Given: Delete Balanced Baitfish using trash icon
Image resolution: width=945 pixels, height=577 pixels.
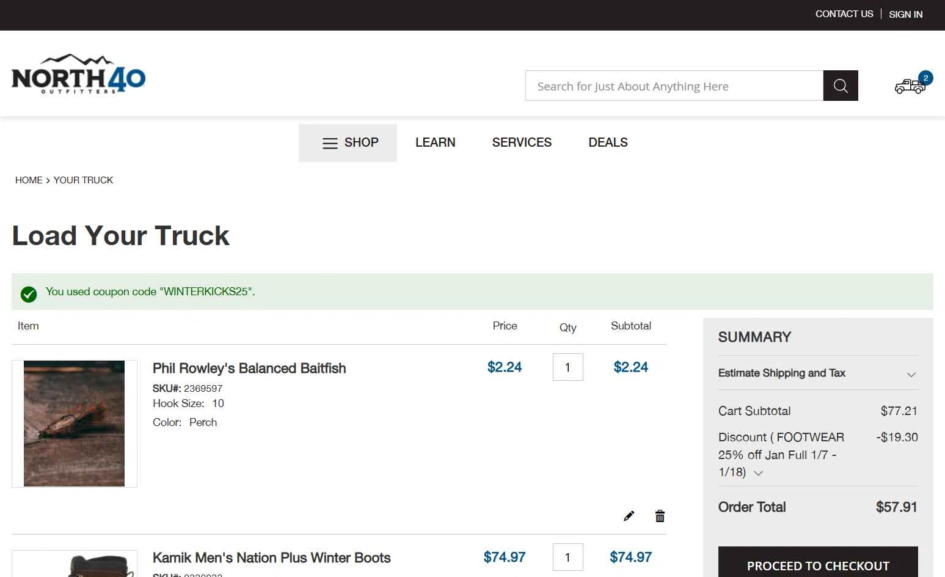Looking at the screenshot, I should coord(660,516).
